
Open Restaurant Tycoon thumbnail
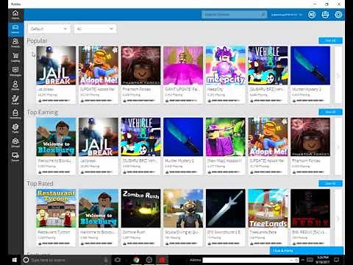(x=56, y=208)
